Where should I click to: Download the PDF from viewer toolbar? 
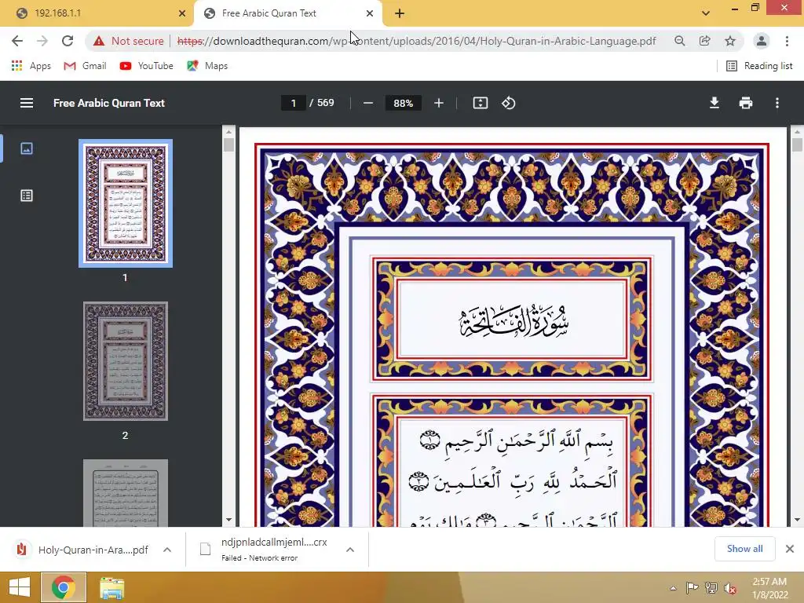[x=714, y=103]
